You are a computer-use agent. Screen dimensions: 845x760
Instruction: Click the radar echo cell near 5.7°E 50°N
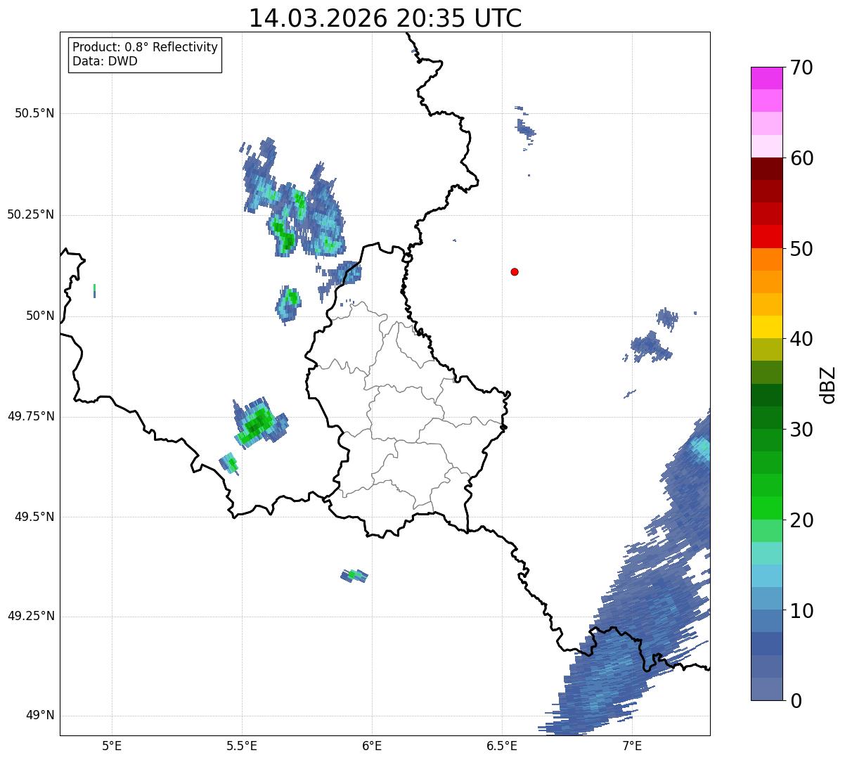[288, 304]
